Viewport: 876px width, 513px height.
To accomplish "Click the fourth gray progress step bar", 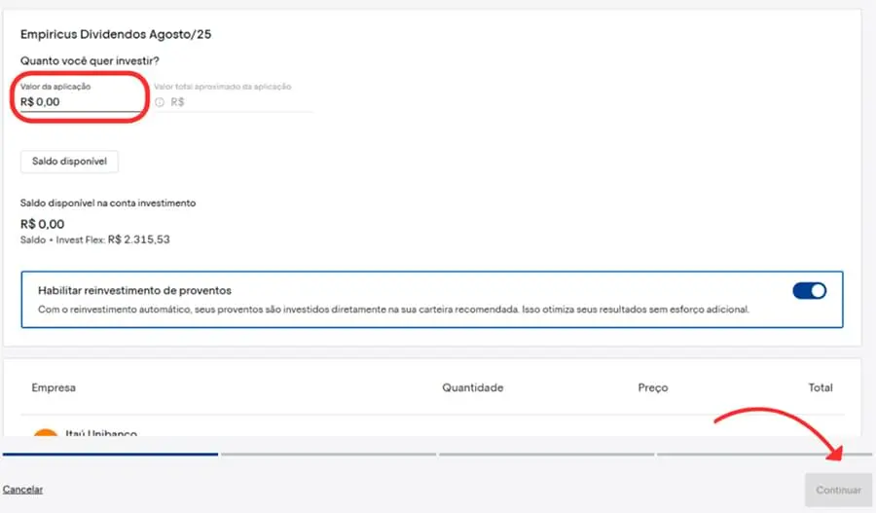I will click(764, 454).
